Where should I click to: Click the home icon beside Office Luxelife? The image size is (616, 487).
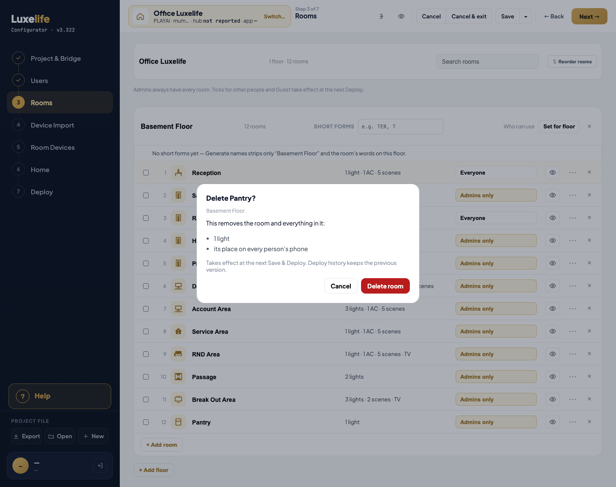pos(140,17)
